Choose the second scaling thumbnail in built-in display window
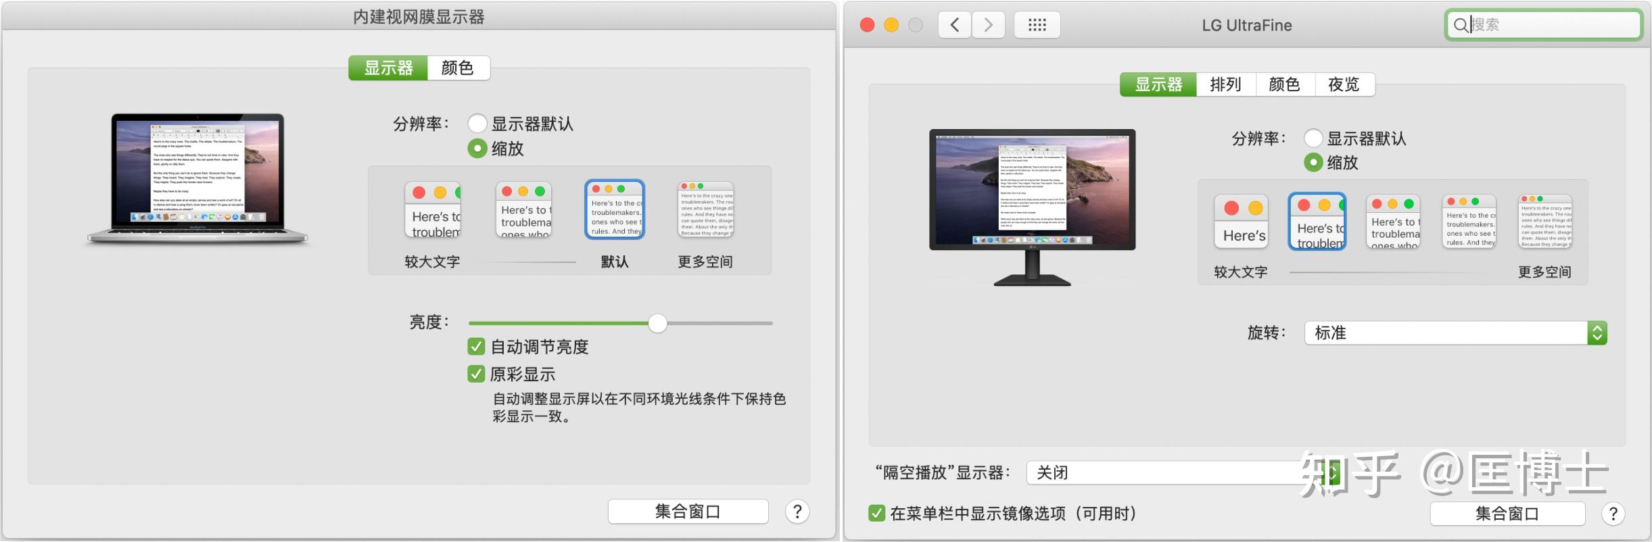The image size is (1652, 542). [524, 210]
